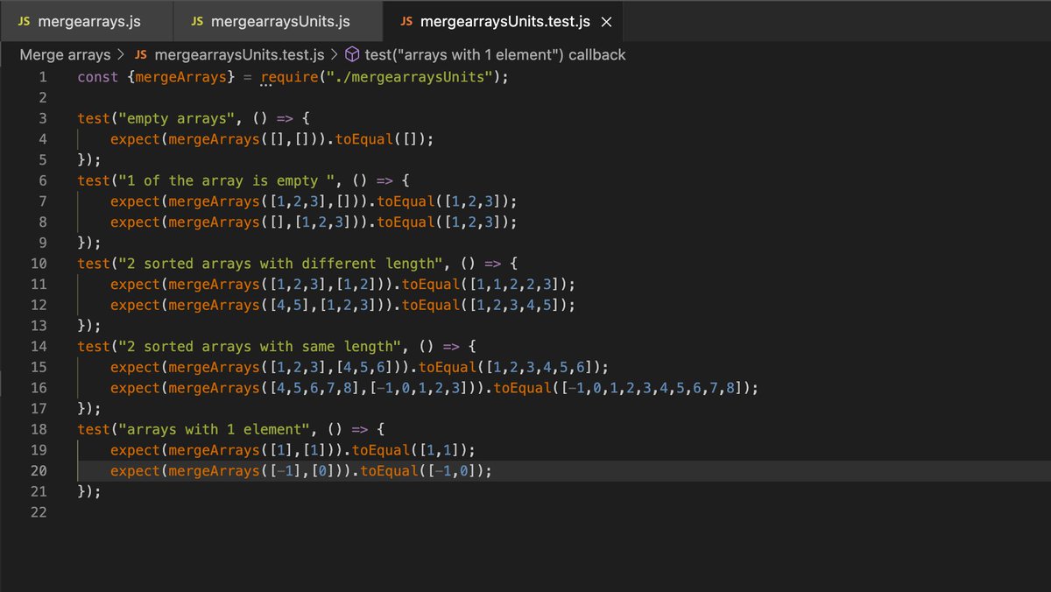Screen dimensions: 1051x592
Task: Click line number 17 in the gutter
Action: [39, 408]
